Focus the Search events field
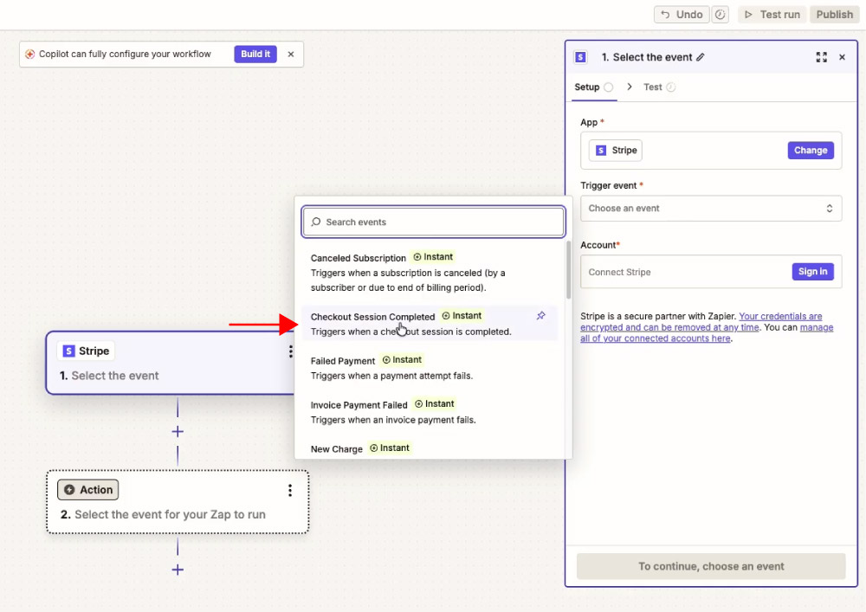 coord(433,222)
